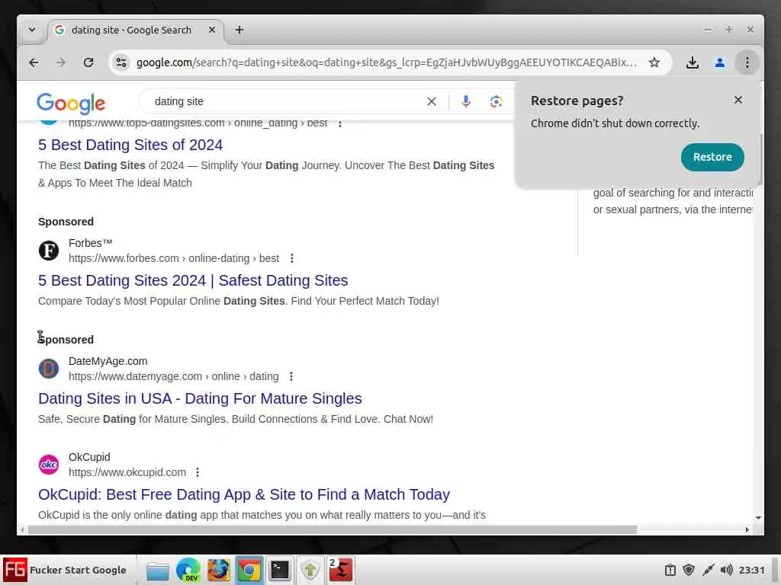Image resolution: width=781 pixels, height=585 pixels.
Task: Click the DateMyAge.com site name
Action: click(108, 361)
